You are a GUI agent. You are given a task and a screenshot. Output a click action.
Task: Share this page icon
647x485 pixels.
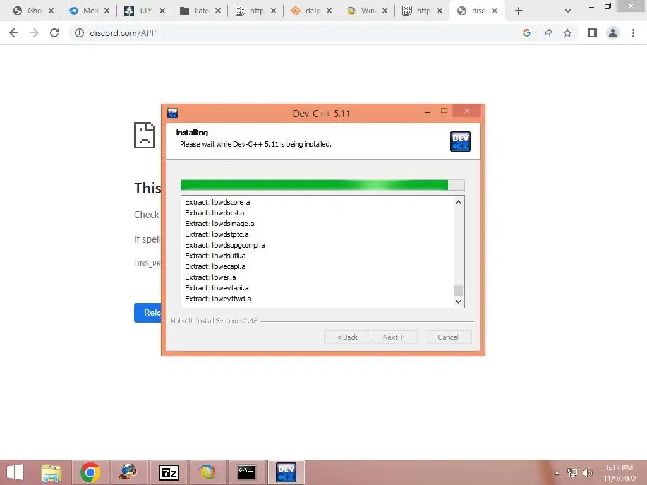click(x=547, y=33)
